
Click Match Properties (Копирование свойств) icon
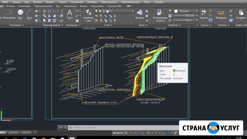(160, 15)
